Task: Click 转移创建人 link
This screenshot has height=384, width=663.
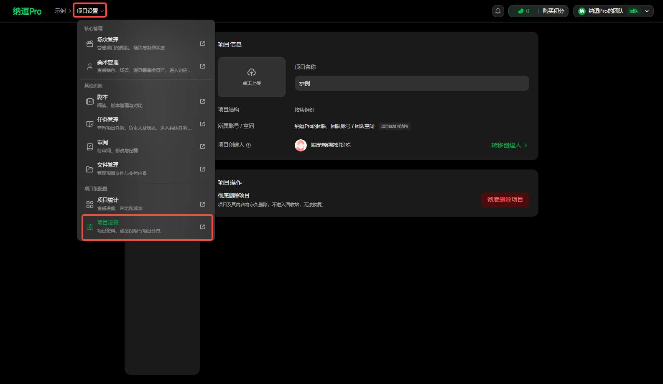Action: coord(509,145)
